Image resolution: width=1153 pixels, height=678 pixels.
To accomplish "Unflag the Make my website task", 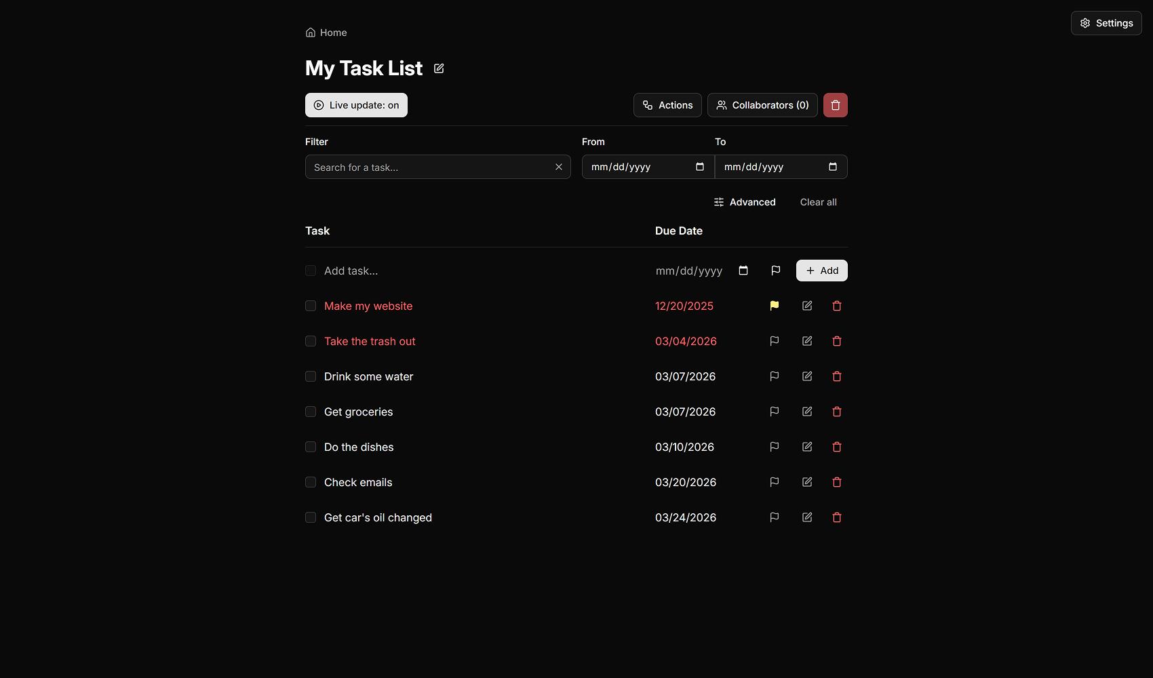I will 774,306.
